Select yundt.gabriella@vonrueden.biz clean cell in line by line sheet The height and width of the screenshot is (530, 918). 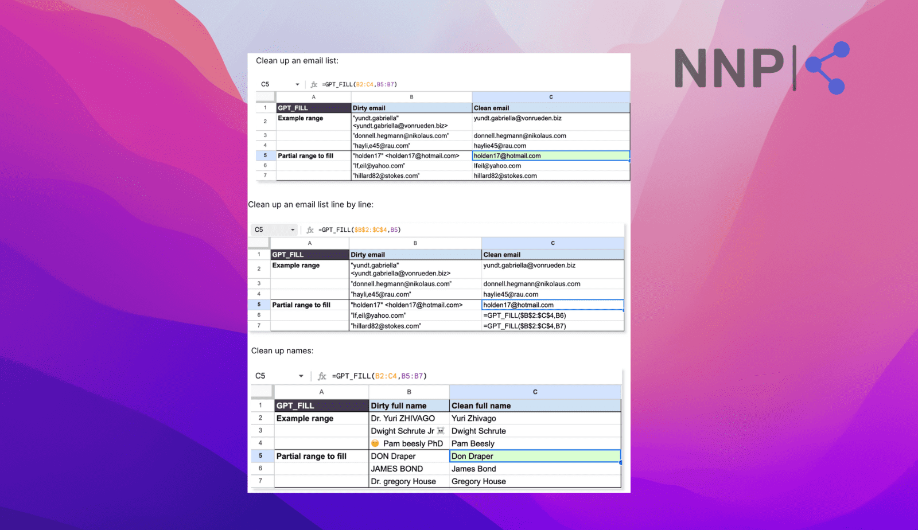553,269
